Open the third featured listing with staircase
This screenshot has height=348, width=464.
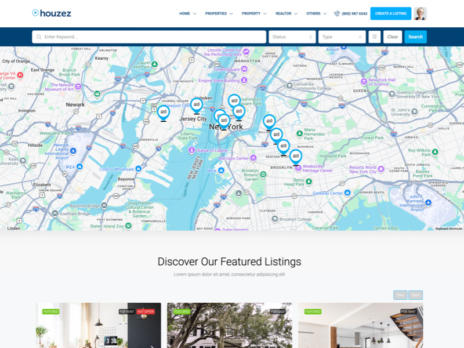(361, 325)
